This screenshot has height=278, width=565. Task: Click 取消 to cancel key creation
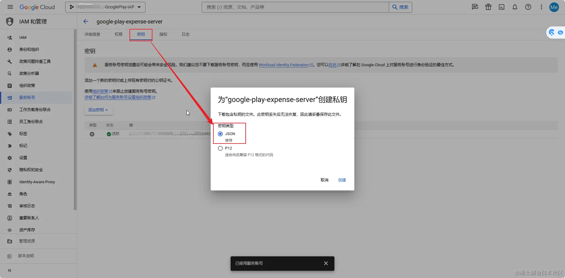click(x=324, y=180)
